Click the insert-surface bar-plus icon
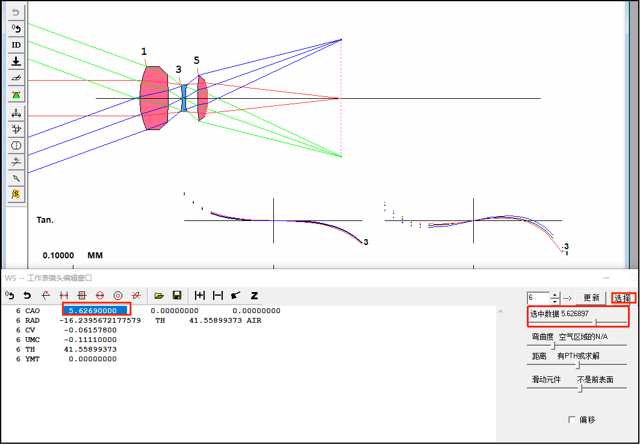The image size is (640, 445). pyautogui.click(x=200, y=295)
